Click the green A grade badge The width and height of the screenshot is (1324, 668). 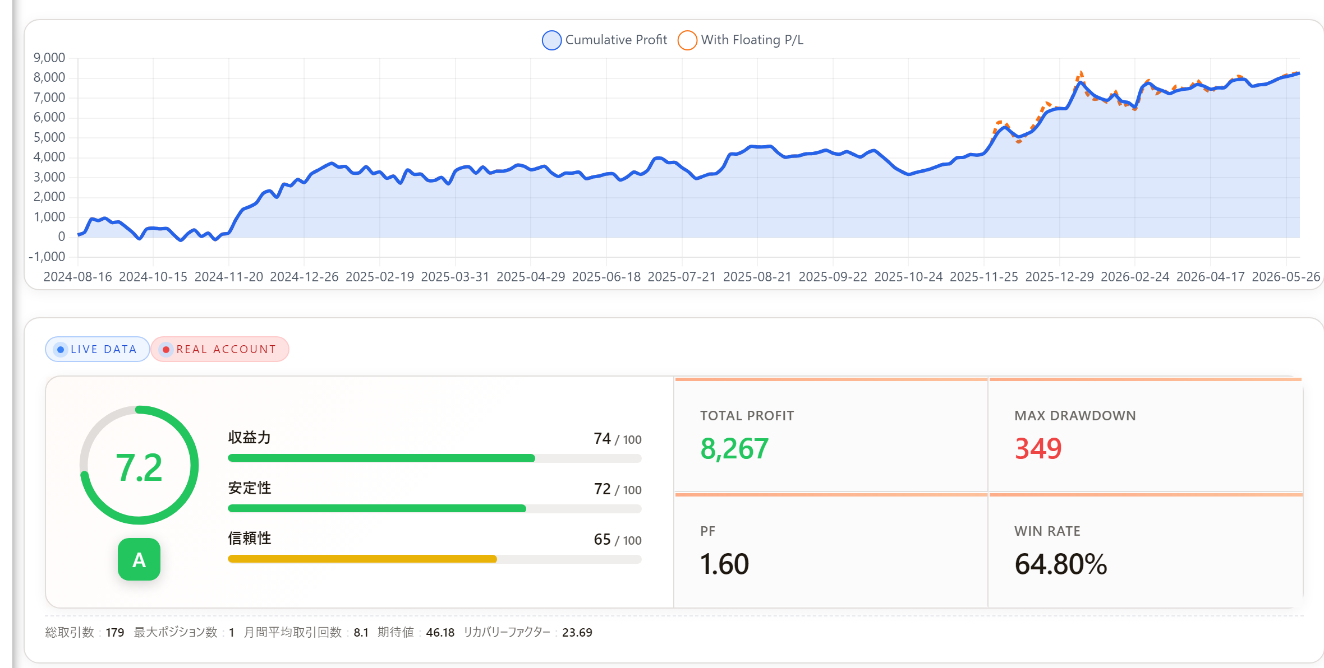tap(139, 559)
